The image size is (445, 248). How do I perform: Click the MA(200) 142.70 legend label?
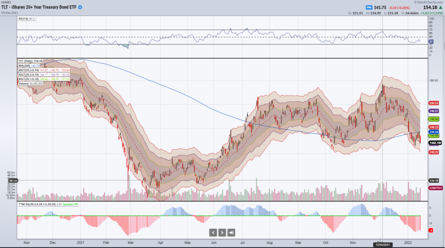click(29, 66)
